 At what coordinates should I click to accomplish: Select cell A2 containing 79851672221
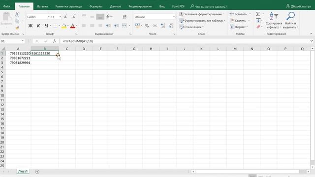click(x=18, y=58)
